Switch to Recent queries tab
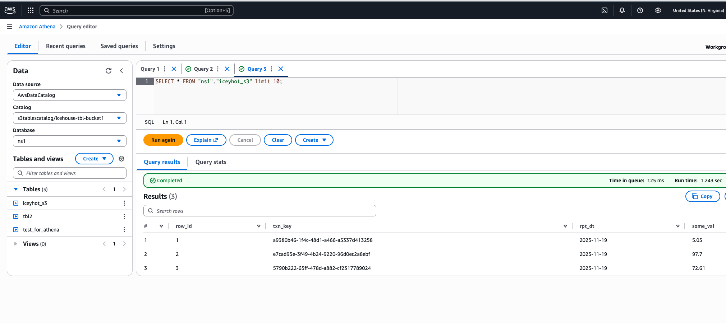 [66, 46]
